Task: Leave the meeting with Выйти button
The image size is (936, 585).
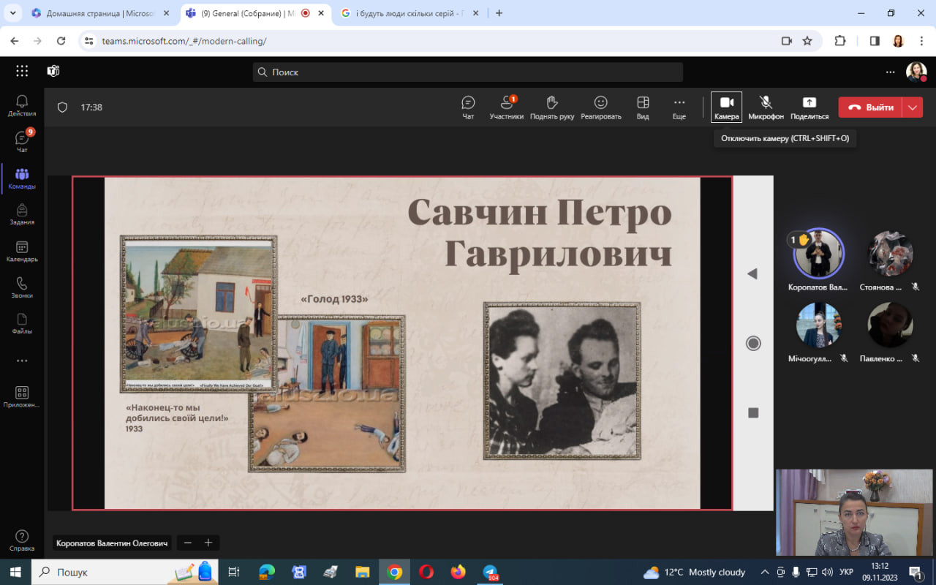Action: [870, 107]
